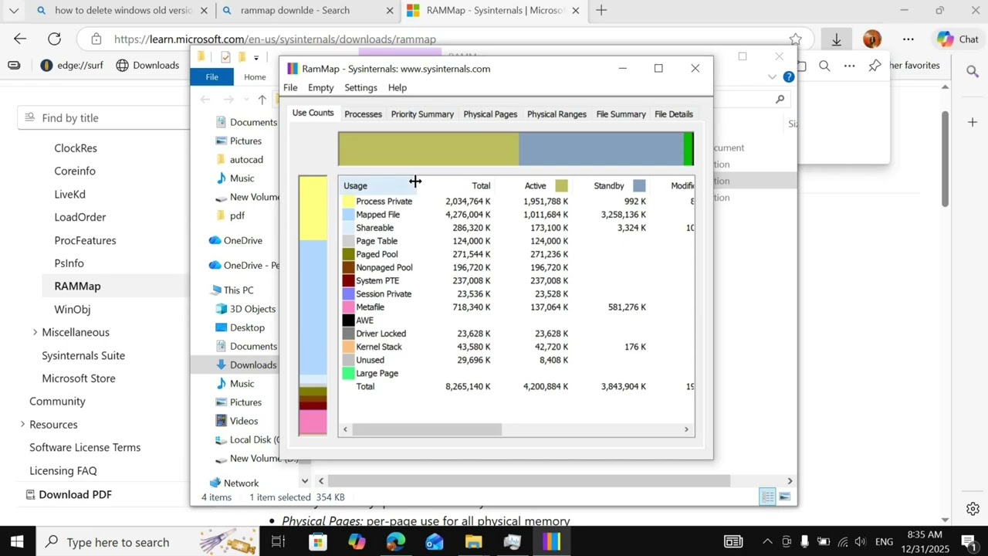The image size is (988, 556).
Task: Switch to the Priority Summary tab
Action: tap(422, 114)
